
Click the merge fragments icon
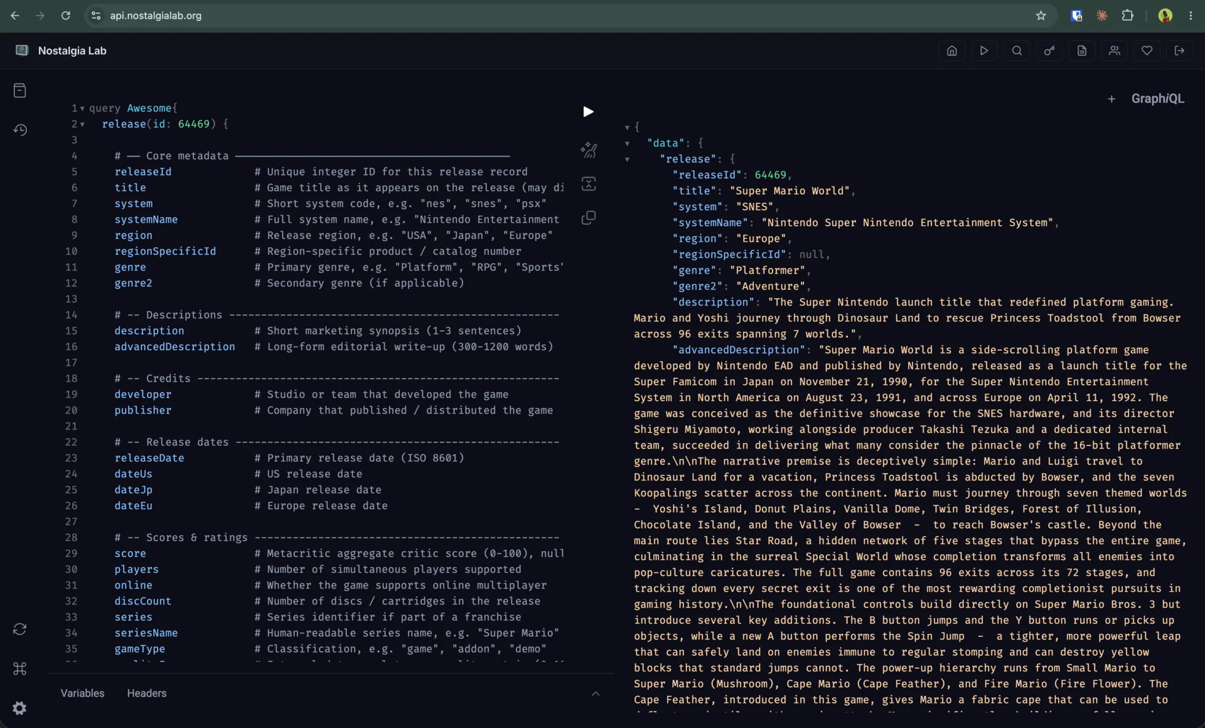(x=589, y=184)
